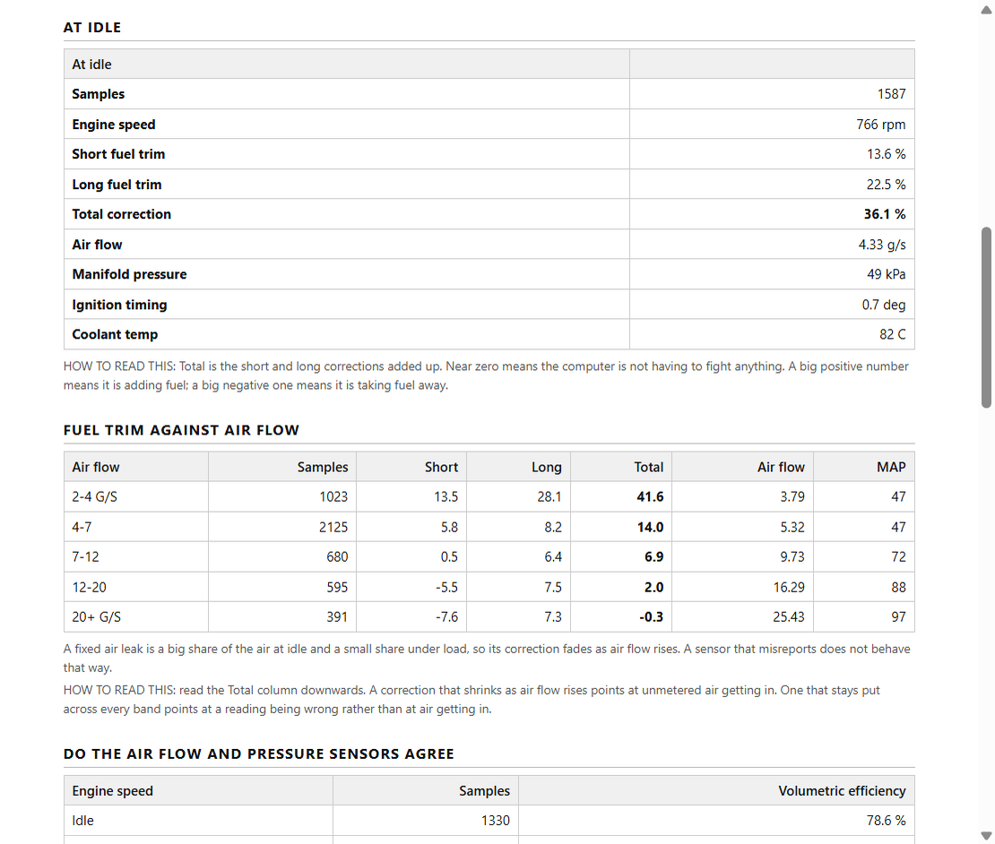Click the AT IDLE section heading
995x844 pixels.
[x=92, y=27]
